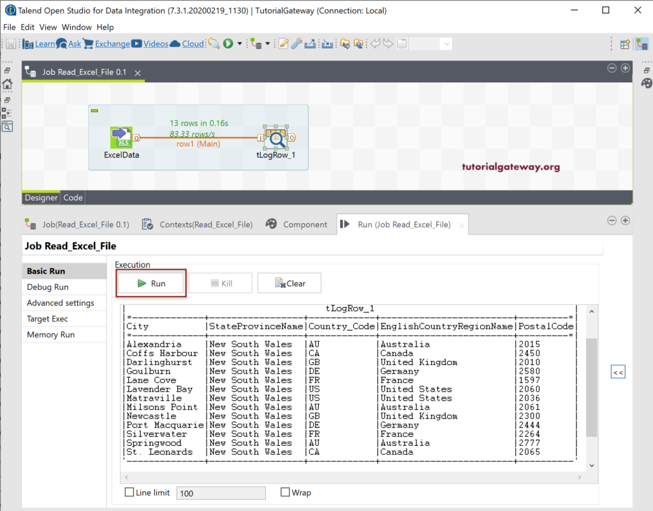Click the << collapse panel button
The height and width of the screenshot is (511, 653).
[618, 372]
